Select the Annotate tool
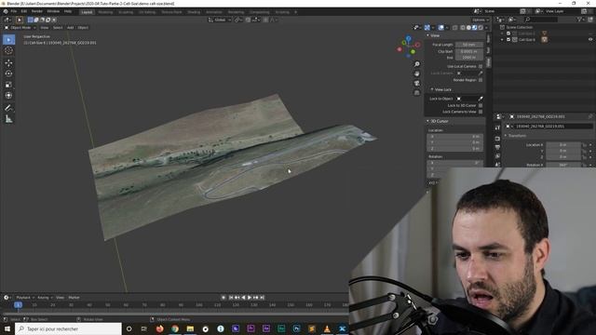Viewport: 596px width, 335px height. tap(8, 108)
